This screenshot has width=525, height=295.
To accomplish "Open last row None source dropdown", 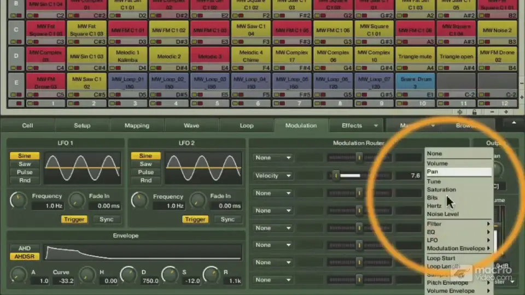I will point(273,280).
